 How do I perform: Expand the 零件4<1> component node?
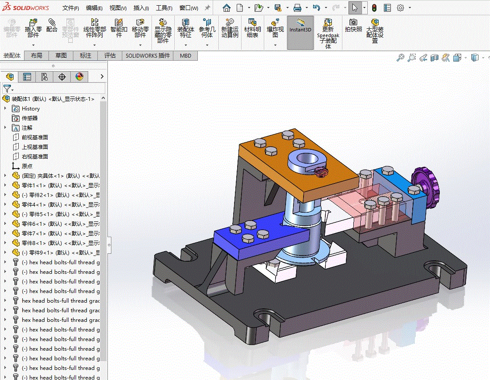tap(5, 204)
